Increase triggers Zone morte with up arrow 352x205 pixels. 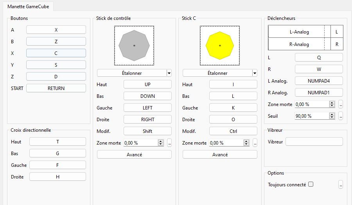(332, 102)
